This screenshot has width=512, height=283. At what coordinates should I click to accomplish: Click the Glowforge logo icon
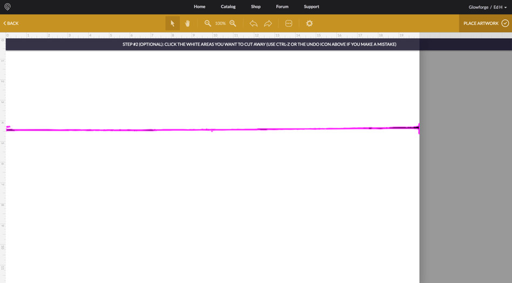pyautogui.click(x=7, y=6)
